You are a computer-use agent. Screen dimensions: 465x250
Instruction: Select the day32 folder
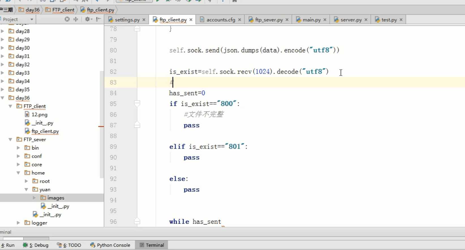[x=19, y=65]
